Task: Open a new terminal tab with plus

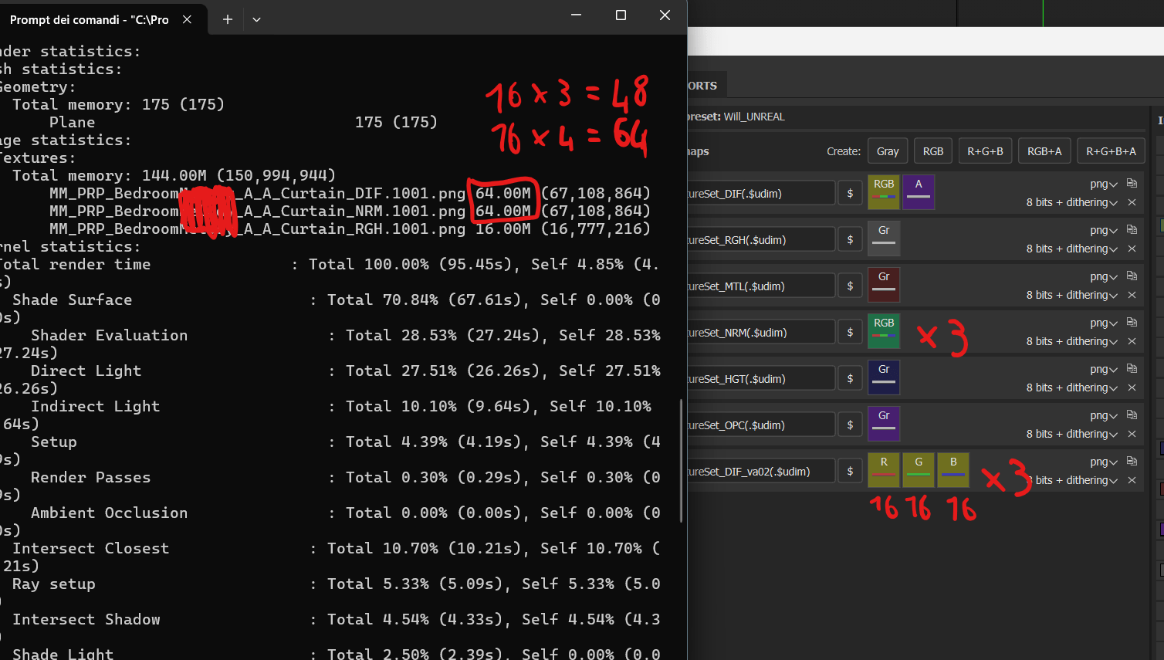Action: [227, 19]
